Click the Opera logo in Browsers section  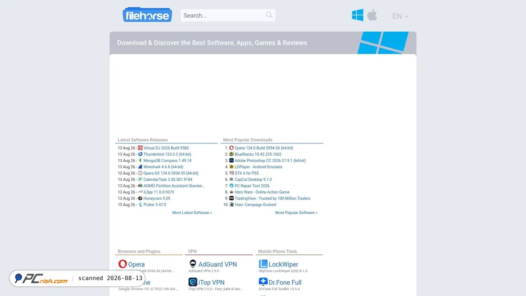[122, 264]
